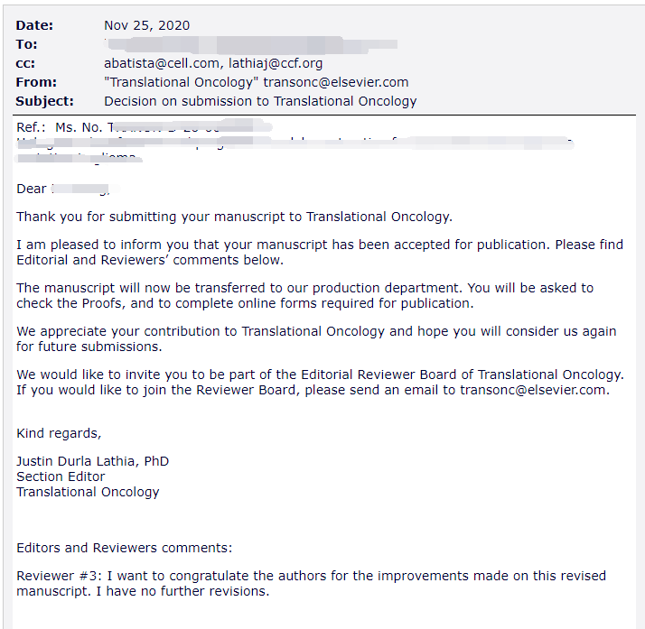Screen dimensions: 645x629
Task: Click the Ref. manuscript number line
Action: (144, 127)
